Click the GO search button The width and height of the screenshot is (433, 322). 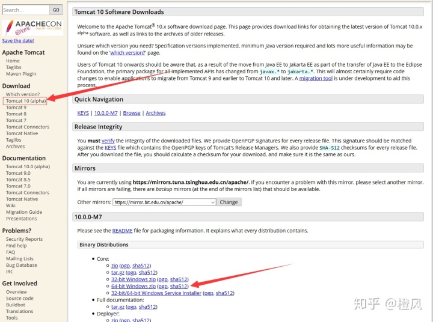coord(57,10)
